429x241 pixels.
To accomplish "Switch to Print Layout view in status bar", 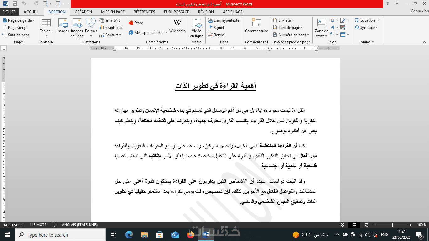I will (x=354, y=225).
